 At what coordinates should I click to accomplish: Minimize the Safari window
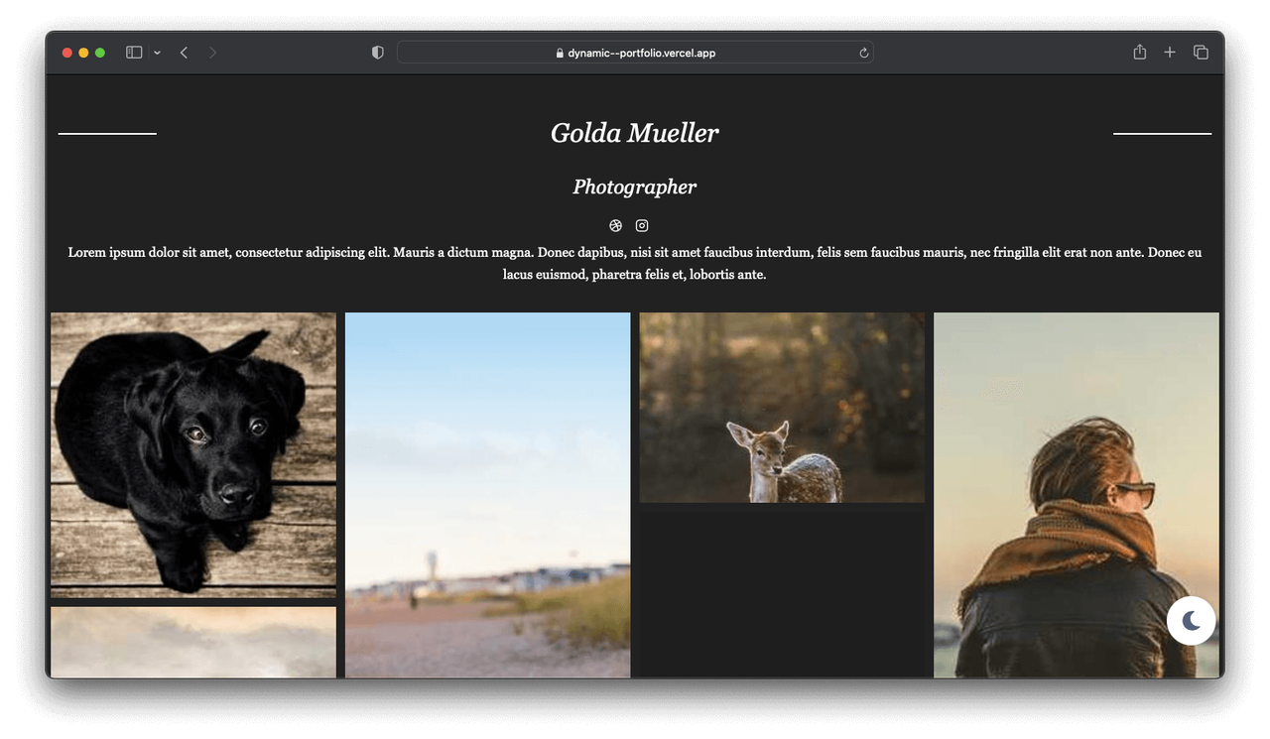pyautogui.click(x=83, y=53)
